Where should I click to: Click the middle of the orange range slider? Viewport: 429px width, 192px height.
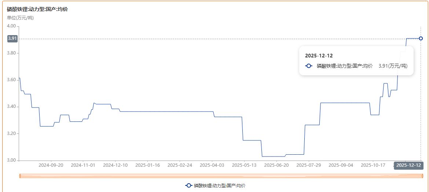[220, 176]
